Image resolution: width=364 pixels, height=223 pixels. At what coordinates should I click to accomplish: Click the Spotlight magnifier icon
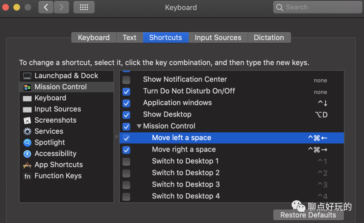point(27,142)
